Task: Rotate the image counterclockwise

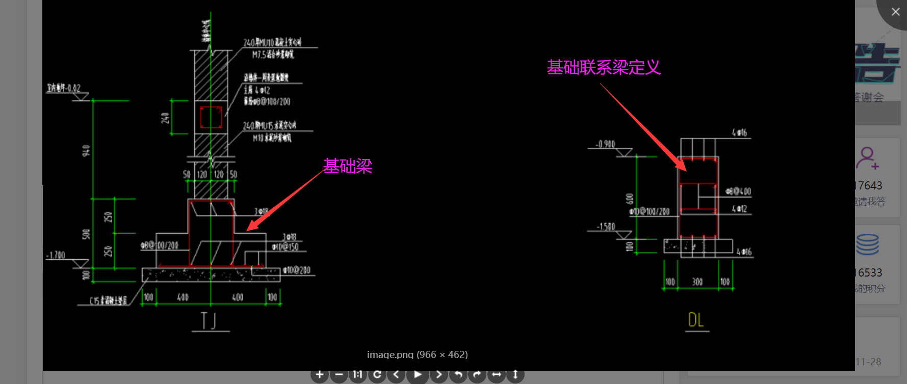Action: (x=458, y=375)
